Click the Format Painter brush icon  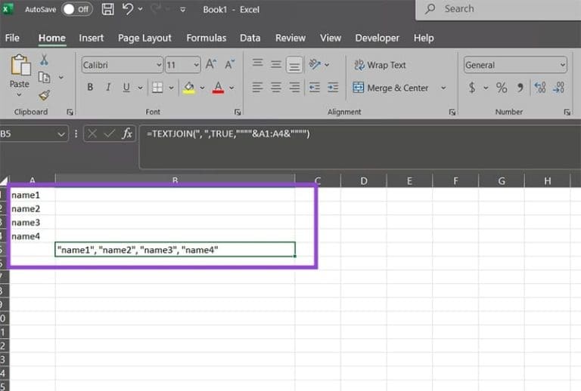(x=44, y=95)
